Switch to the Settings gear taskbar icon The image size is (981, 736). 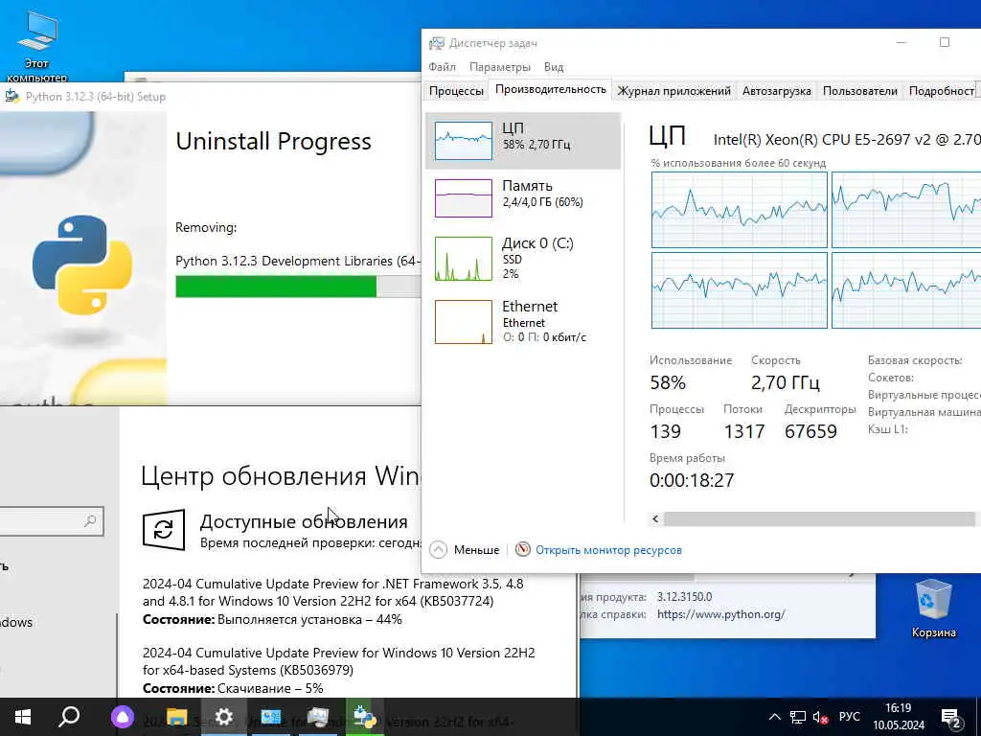tap(223, 717)
